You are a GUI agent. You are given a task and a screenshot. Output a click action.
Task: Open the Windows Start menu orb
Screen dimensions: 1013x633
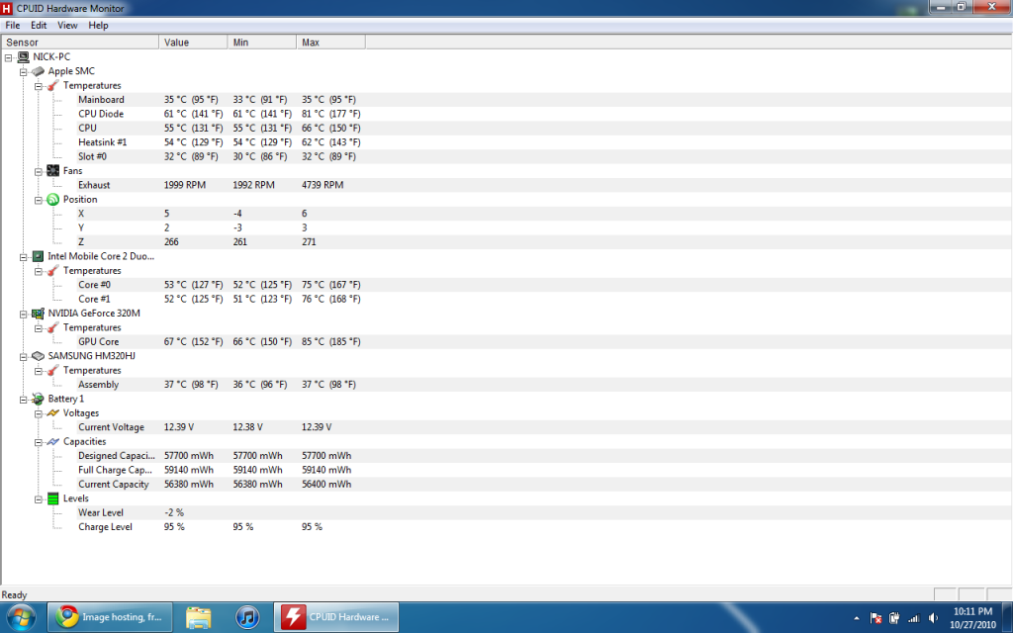tap(20, 617)
